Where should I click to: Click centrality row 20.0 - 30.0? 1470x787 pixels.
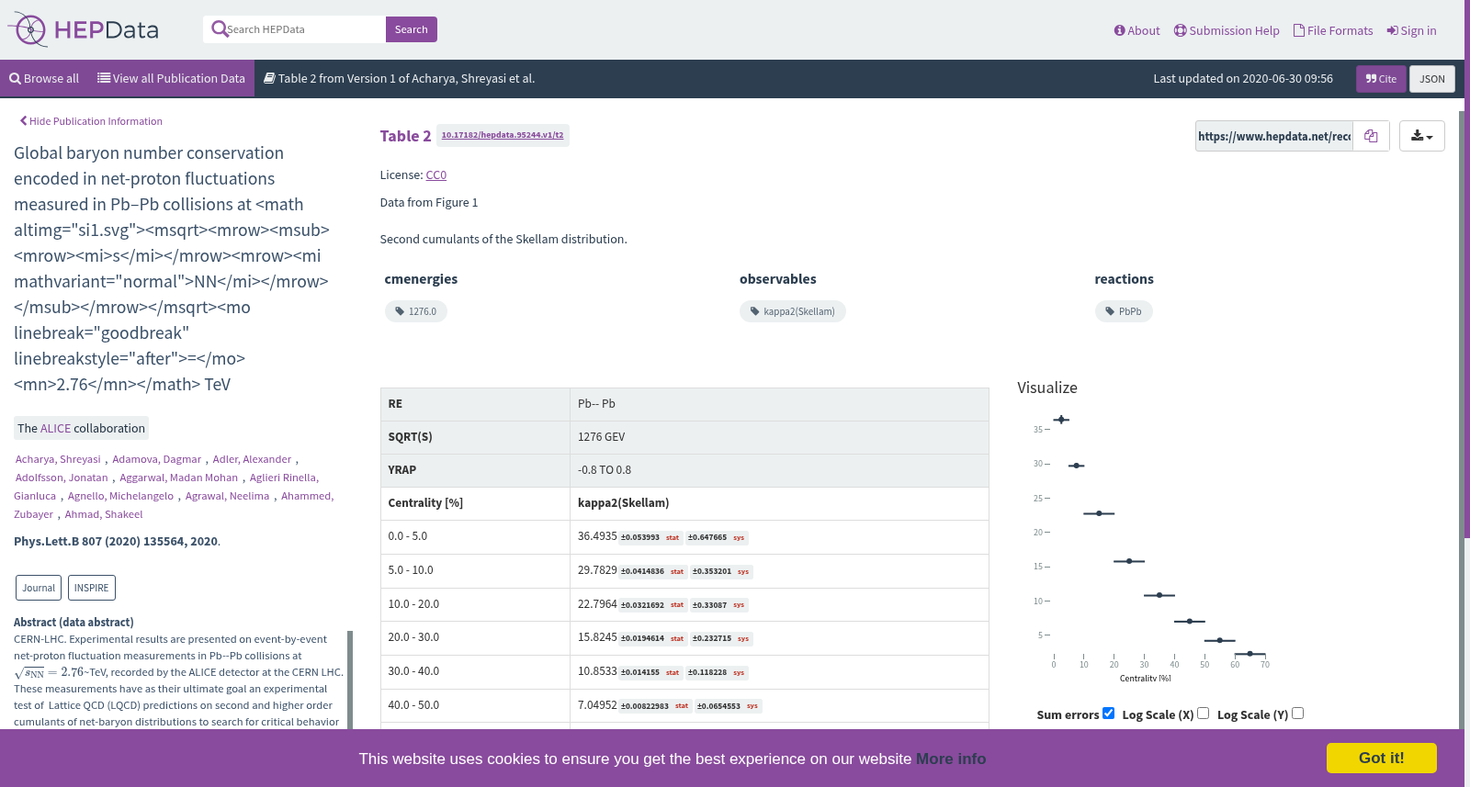tap(684, 638)
